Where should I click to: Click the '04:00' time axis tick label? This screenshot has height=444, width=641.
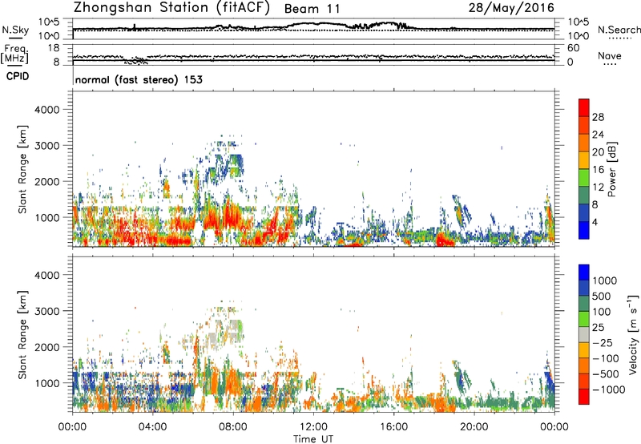(x=152, y=427)
